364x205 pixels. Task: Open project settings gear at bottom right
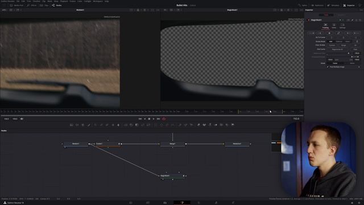click(x=359, y=203)
